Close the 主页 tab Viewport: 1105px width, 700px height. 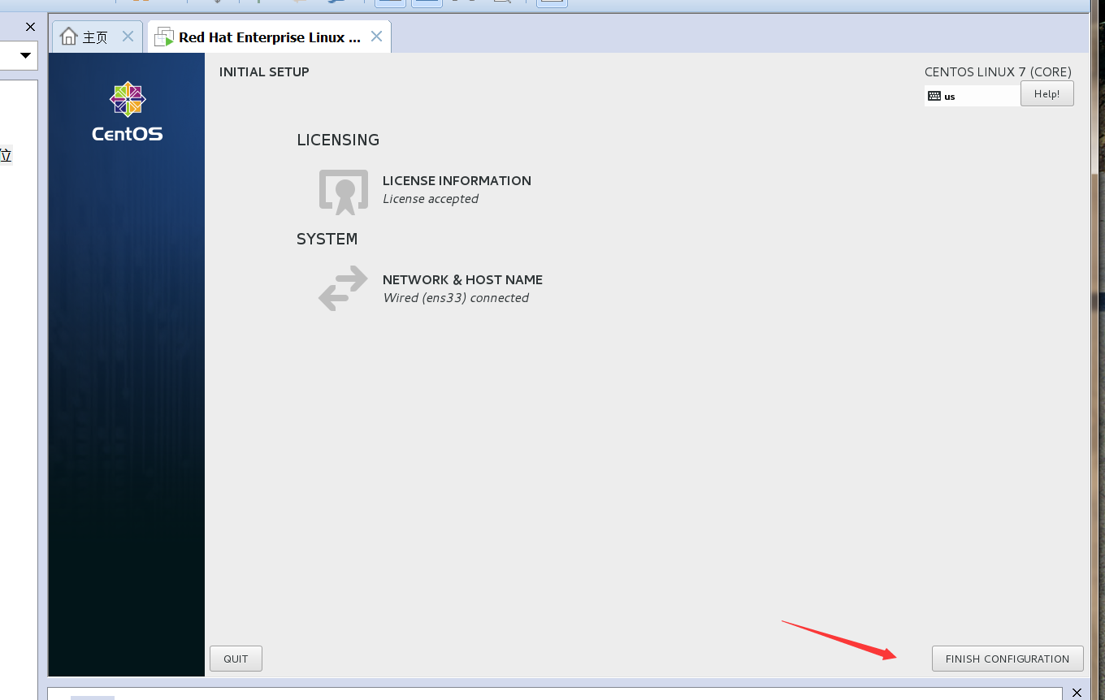click(128, 37)
